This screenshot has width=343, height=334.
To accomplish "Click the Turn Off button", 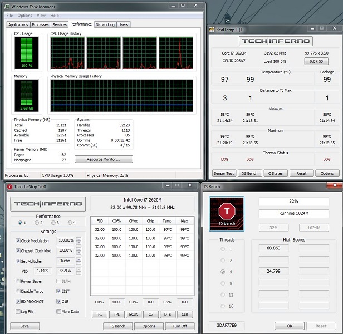I will pos(180,326).
